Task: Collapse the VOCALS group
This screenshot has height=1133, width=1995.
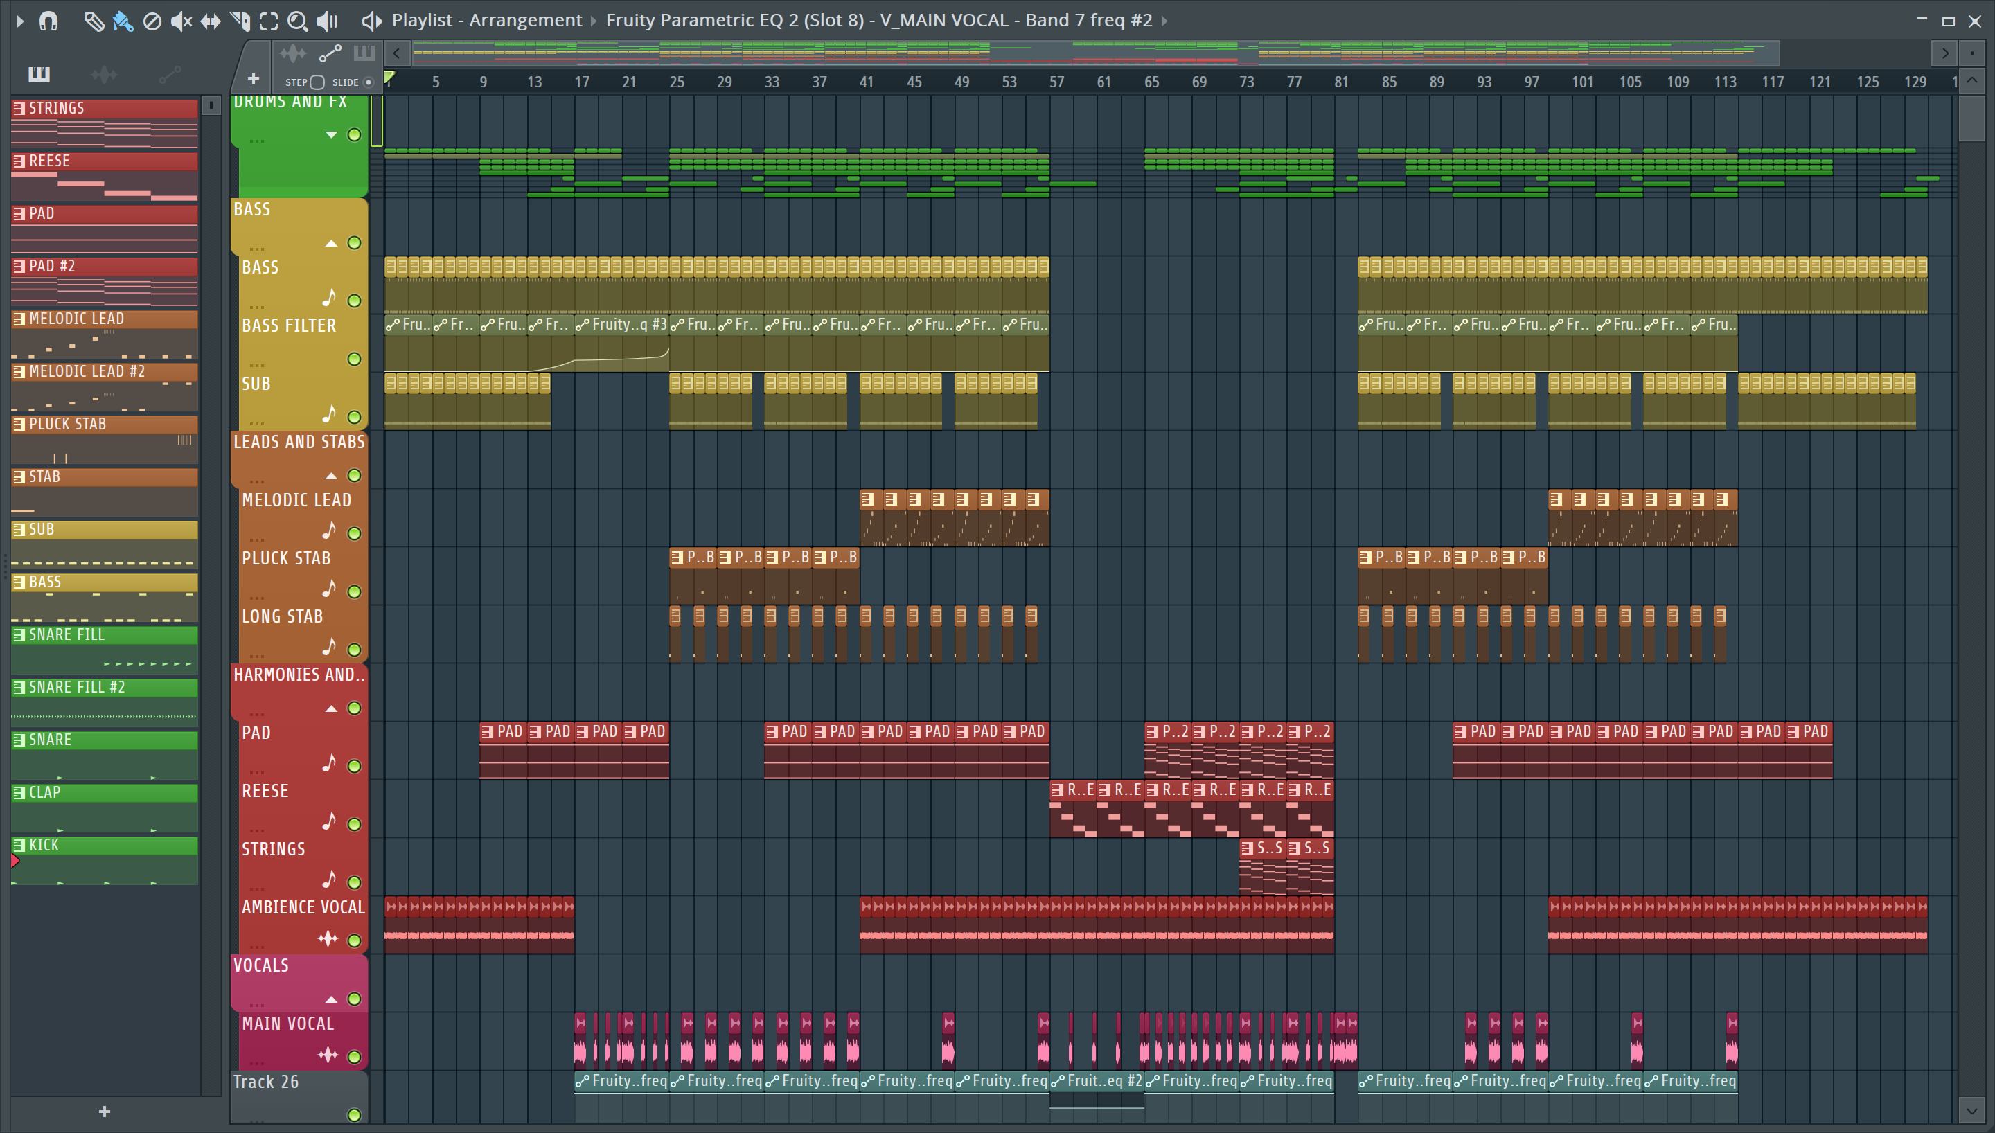Action: (332, 999)
